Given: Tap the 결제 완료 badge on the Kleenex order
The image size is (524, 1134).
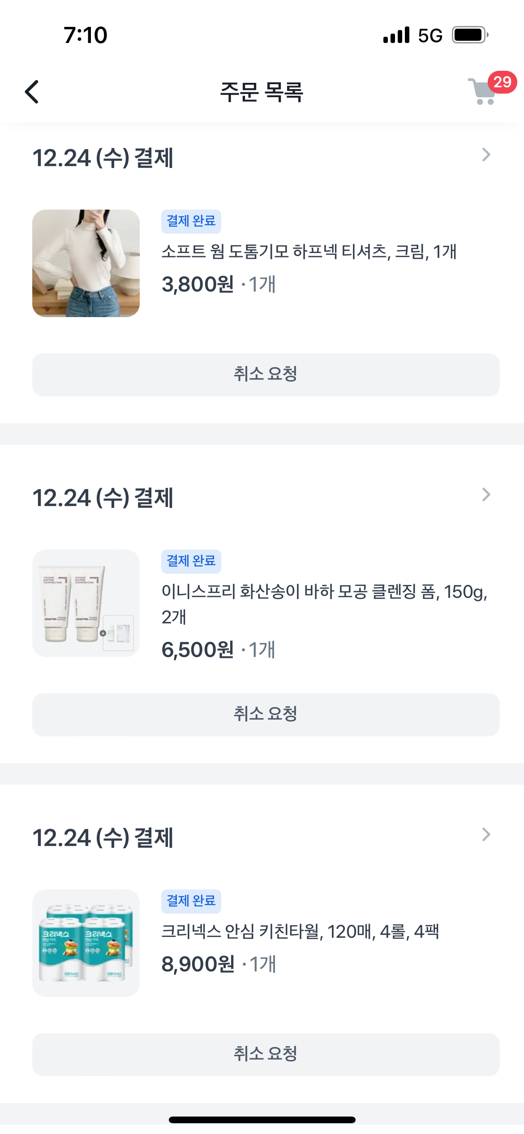Looking at the screenshot, I should coord(191,901).
